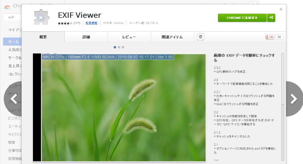Click the description panel scrollbar
The width and height of the screenshot is (303, 164).
283,107
